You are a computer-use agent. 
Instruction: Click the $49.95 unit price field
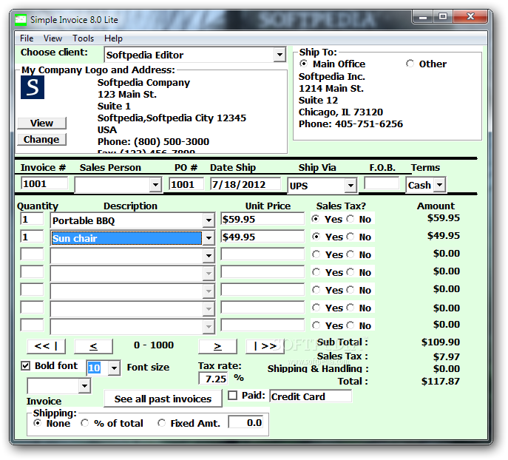point(263,237)
